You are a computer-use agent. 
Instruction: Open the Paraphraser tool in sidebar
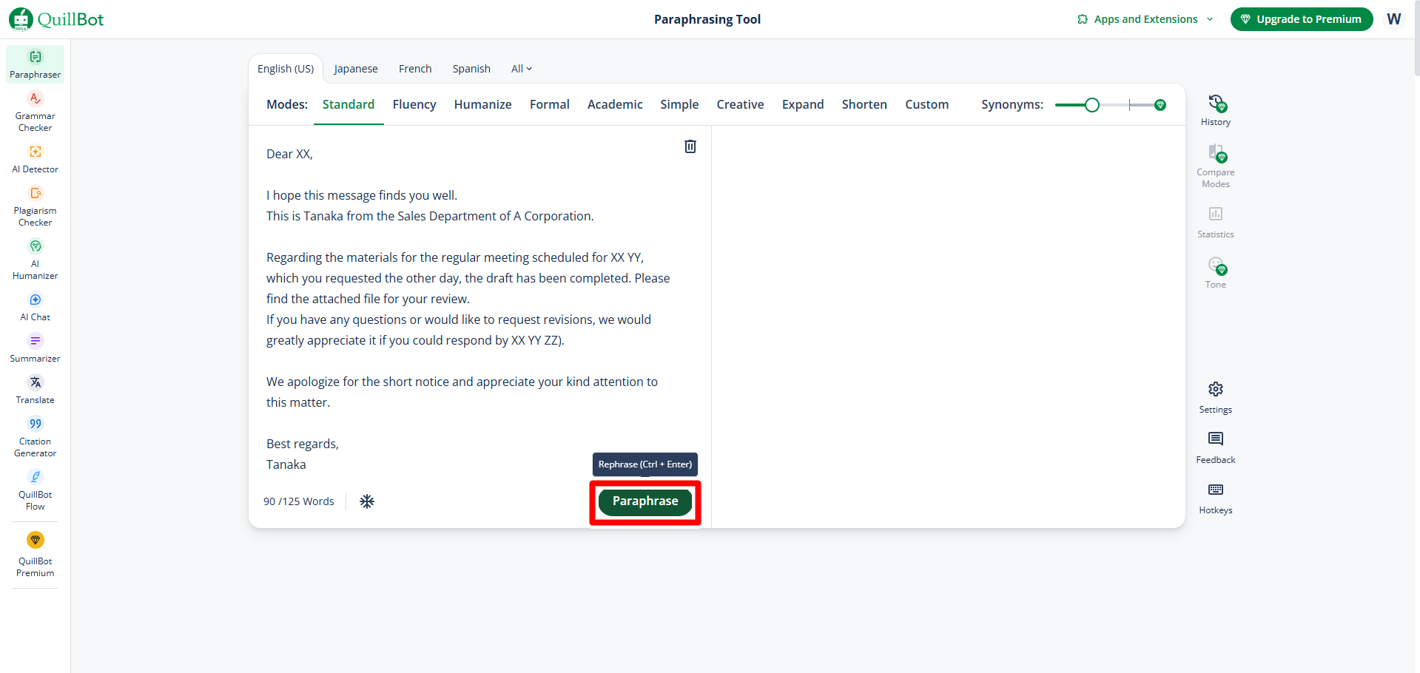35,64
